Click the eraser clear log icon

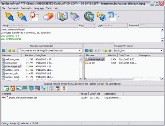(48, 17)
